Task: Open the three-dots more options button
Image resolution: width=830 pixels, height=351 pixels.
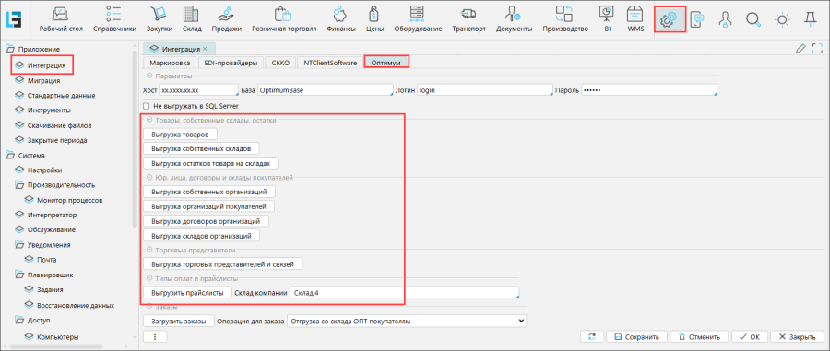Action: [x=155, y=337]
